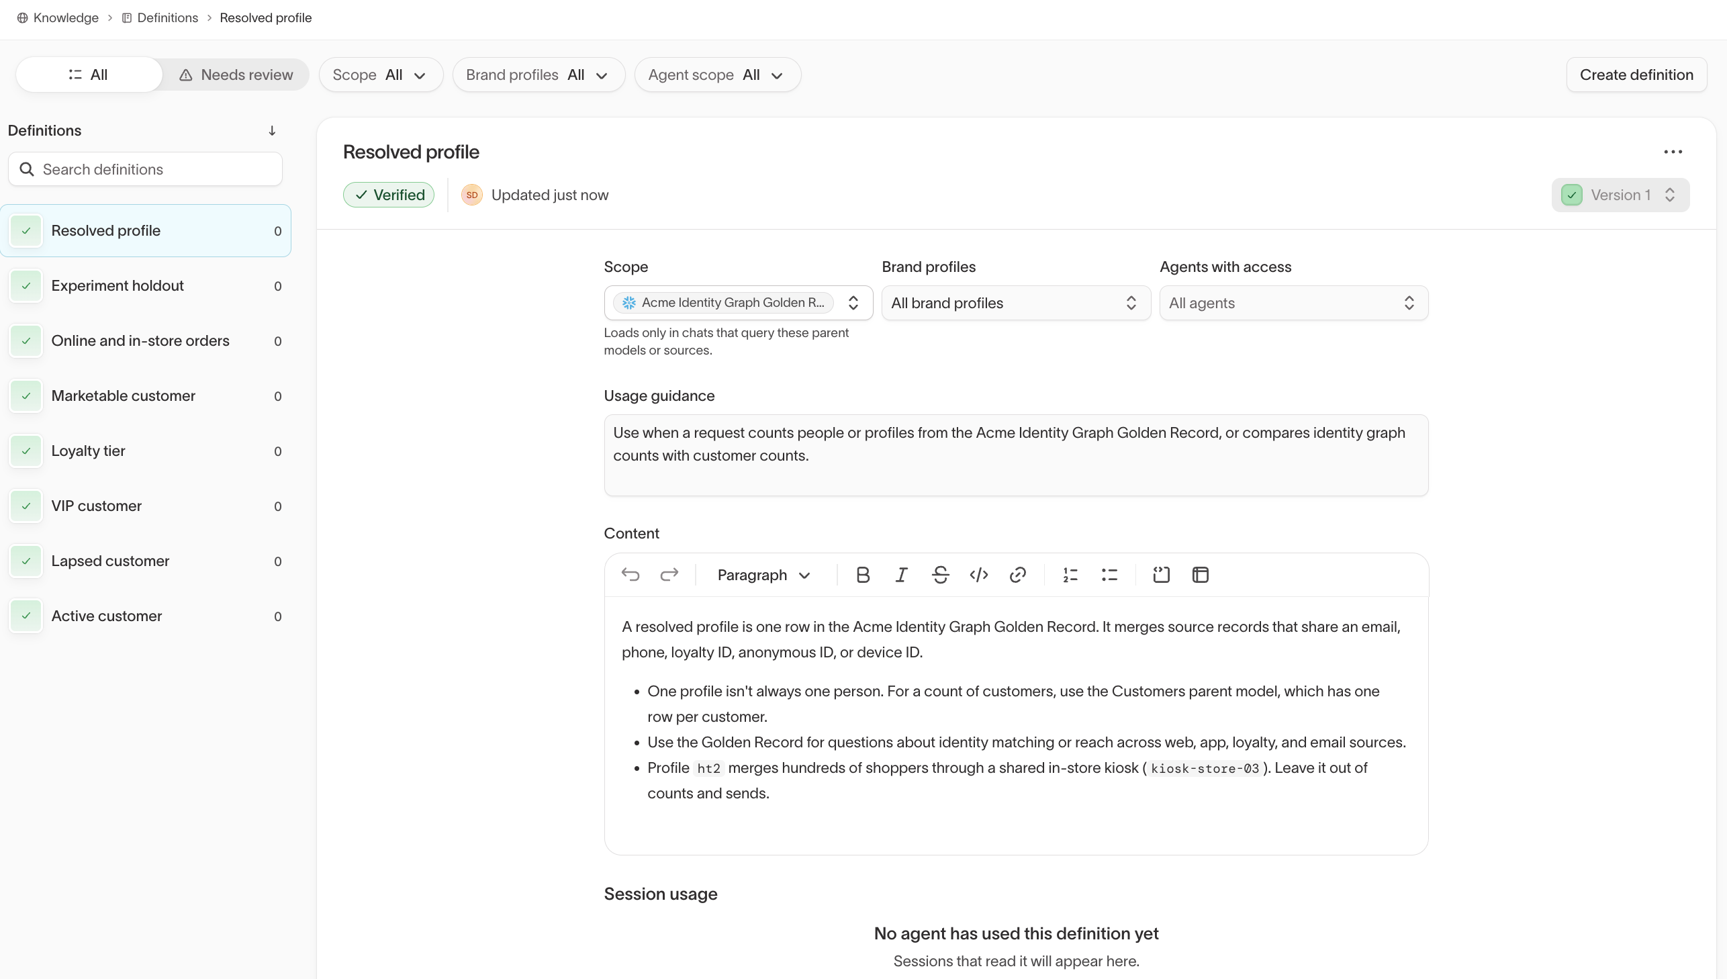
Task: Select Online and in-store orders definition
Action: click(x=146, y=341)
